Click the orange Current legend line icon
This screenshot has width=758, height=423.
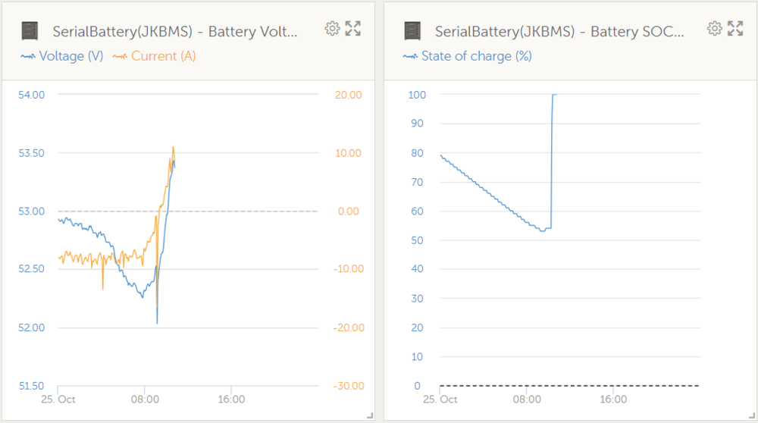(120, 56)
